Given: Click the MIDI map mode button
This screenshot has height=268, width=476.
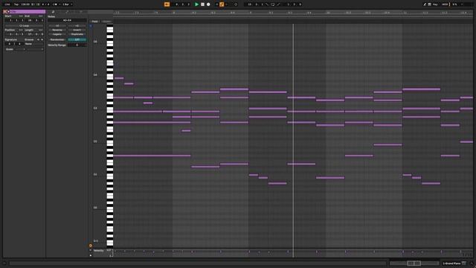Looking at the screenshot, I should pos(445,4).
